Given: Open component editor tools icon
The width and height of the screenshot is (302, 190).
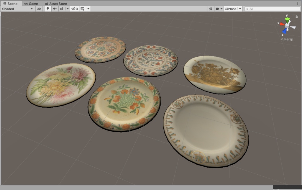Looking at the screenshot, I should [211, 9].
